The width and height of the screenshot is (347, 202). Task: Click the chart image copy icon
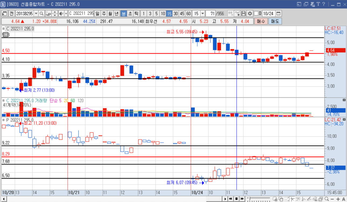tap(321, 199)
